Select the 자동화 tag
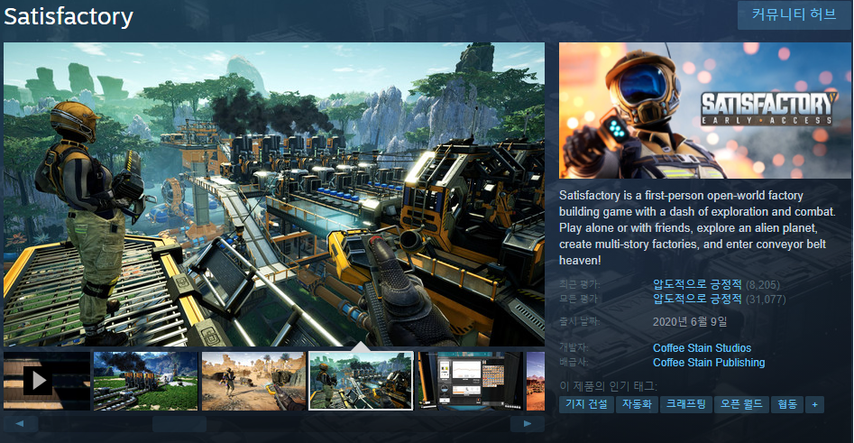Viewport: 854px width, 443px height. coord(637,404)
